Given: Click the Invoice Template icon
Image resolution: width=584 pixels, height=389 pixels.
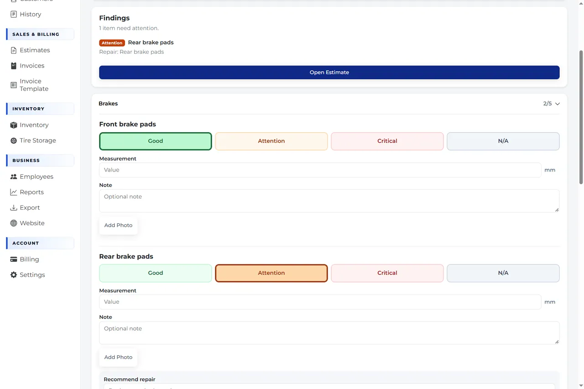Looking at the screenshot, I should pyautogui.click(x=14, y=85).
